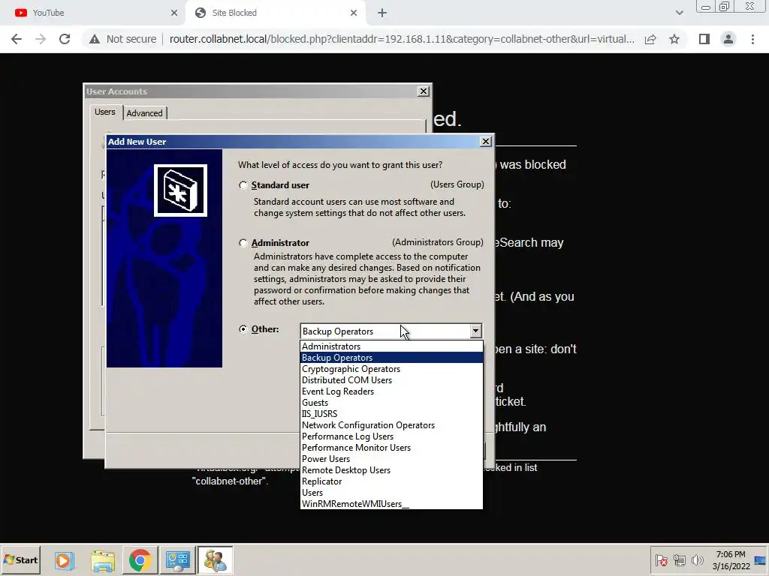Choose Network Configuration Operators option

391,425
